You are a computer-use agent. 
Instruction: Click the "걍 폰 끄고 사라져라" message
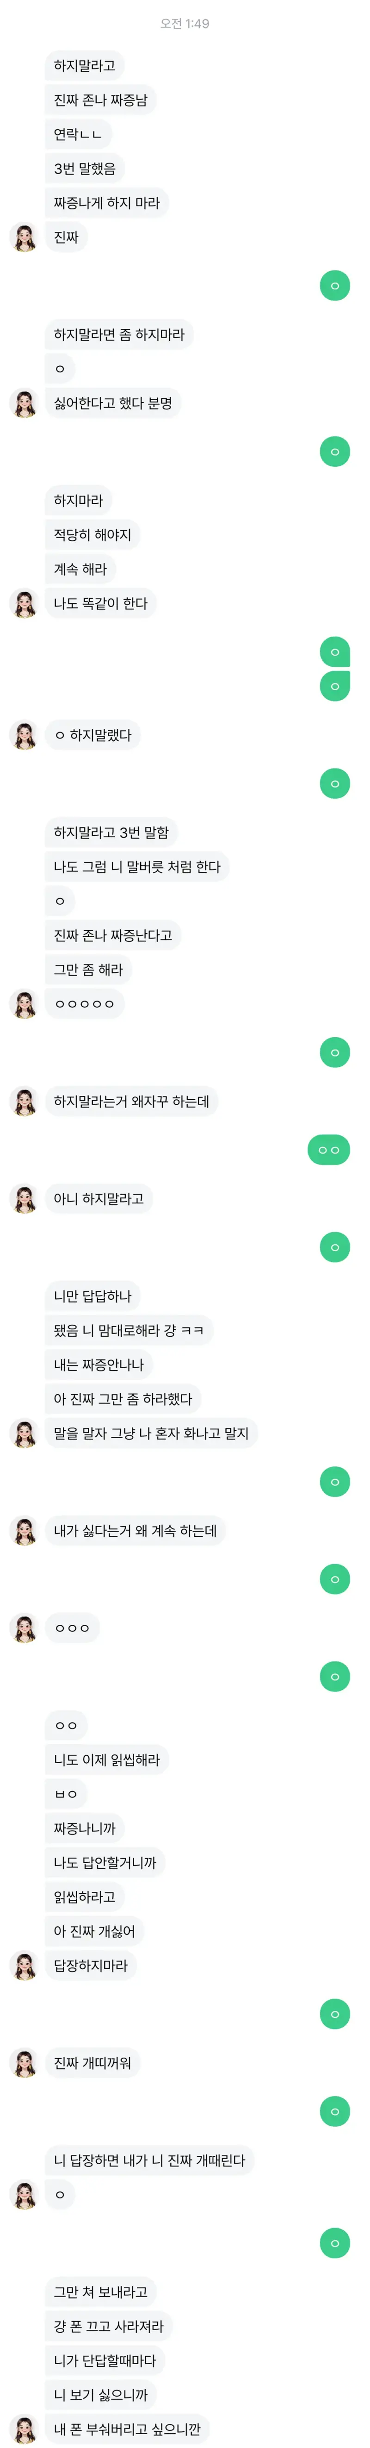108,2326
